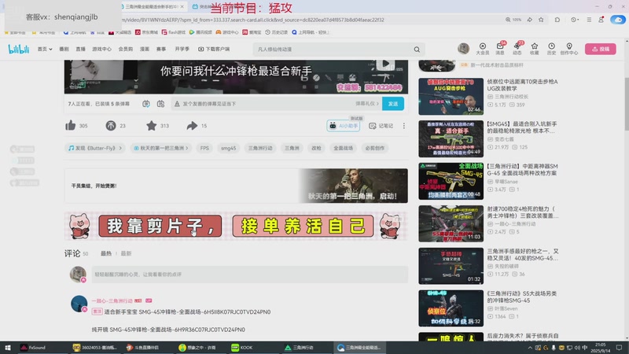Viewport: 629px width, 354px height.
Task: Open 收藏 favorites icon in header
Action: click(535, 49)
